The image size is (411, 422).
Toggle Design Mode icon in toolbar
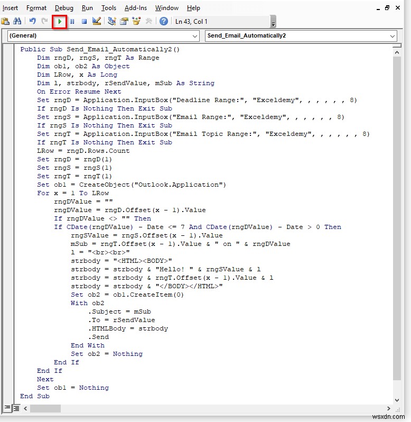coord(97,21)
